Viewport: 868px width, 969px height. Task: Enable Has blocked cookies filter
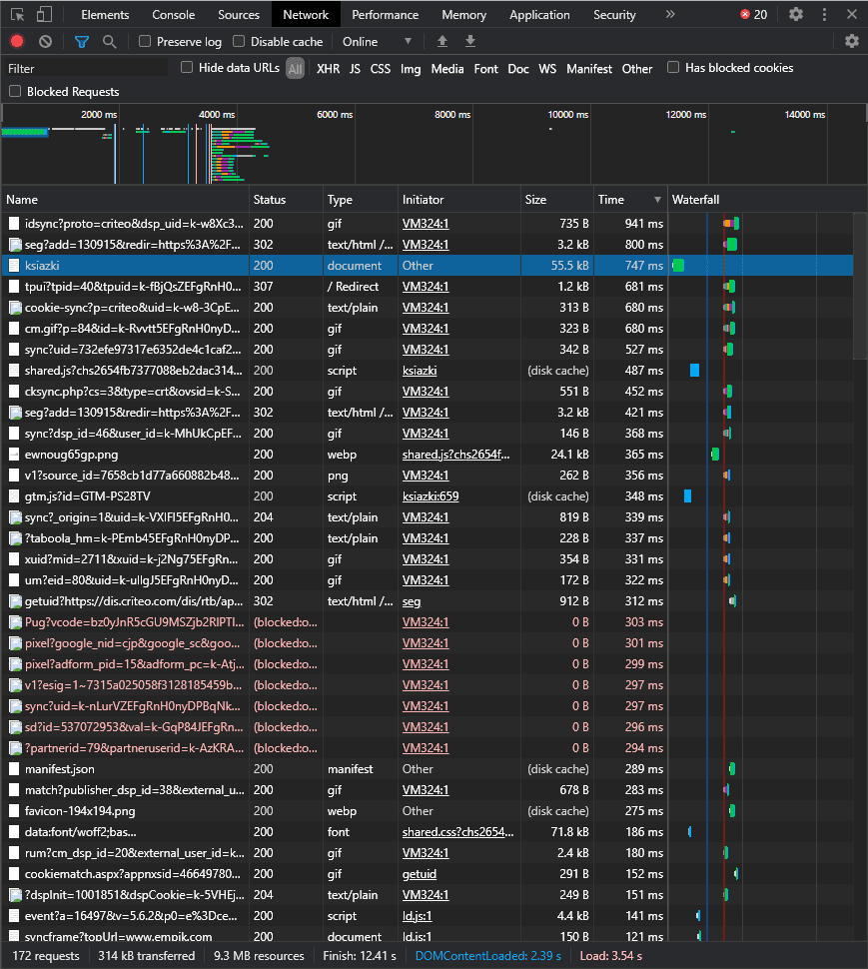point(673,67)
